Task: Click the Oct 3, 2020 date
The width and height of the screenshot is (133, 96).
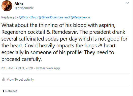Action: pos(24,68)
